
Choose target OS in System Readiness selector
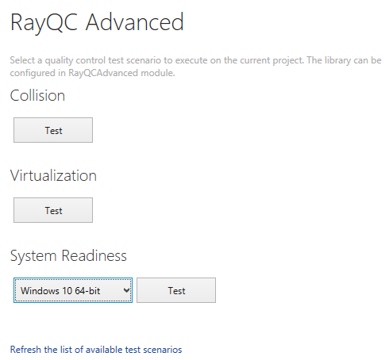pos(73,290)
